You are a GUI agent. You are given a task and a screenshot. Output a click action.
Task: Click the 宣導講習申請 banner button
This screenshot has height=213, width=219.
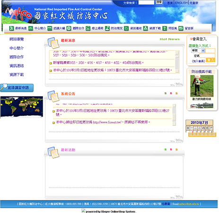click(x=17, y=88)
